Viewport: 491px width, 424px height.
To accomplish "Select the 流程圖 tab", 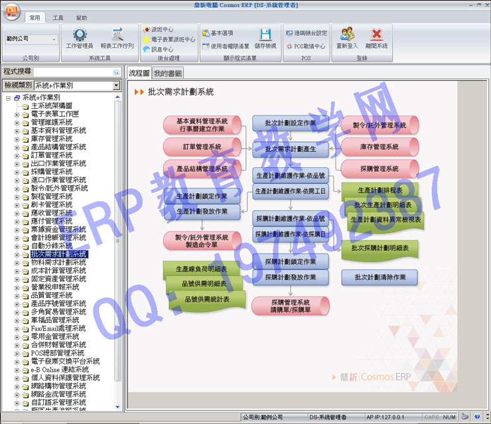I will tap(139, 73).
